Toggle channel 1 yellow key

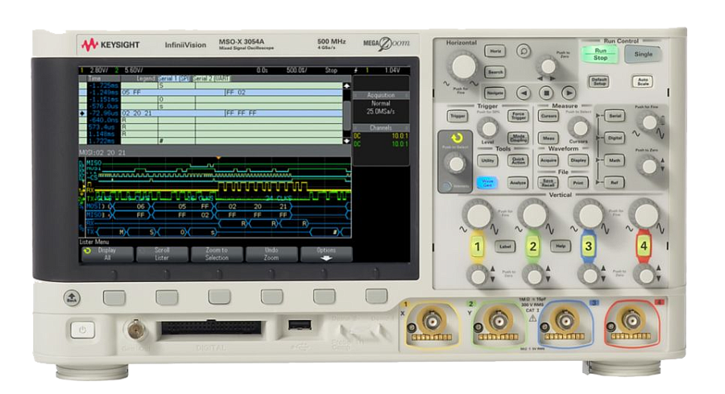point(478,247)
